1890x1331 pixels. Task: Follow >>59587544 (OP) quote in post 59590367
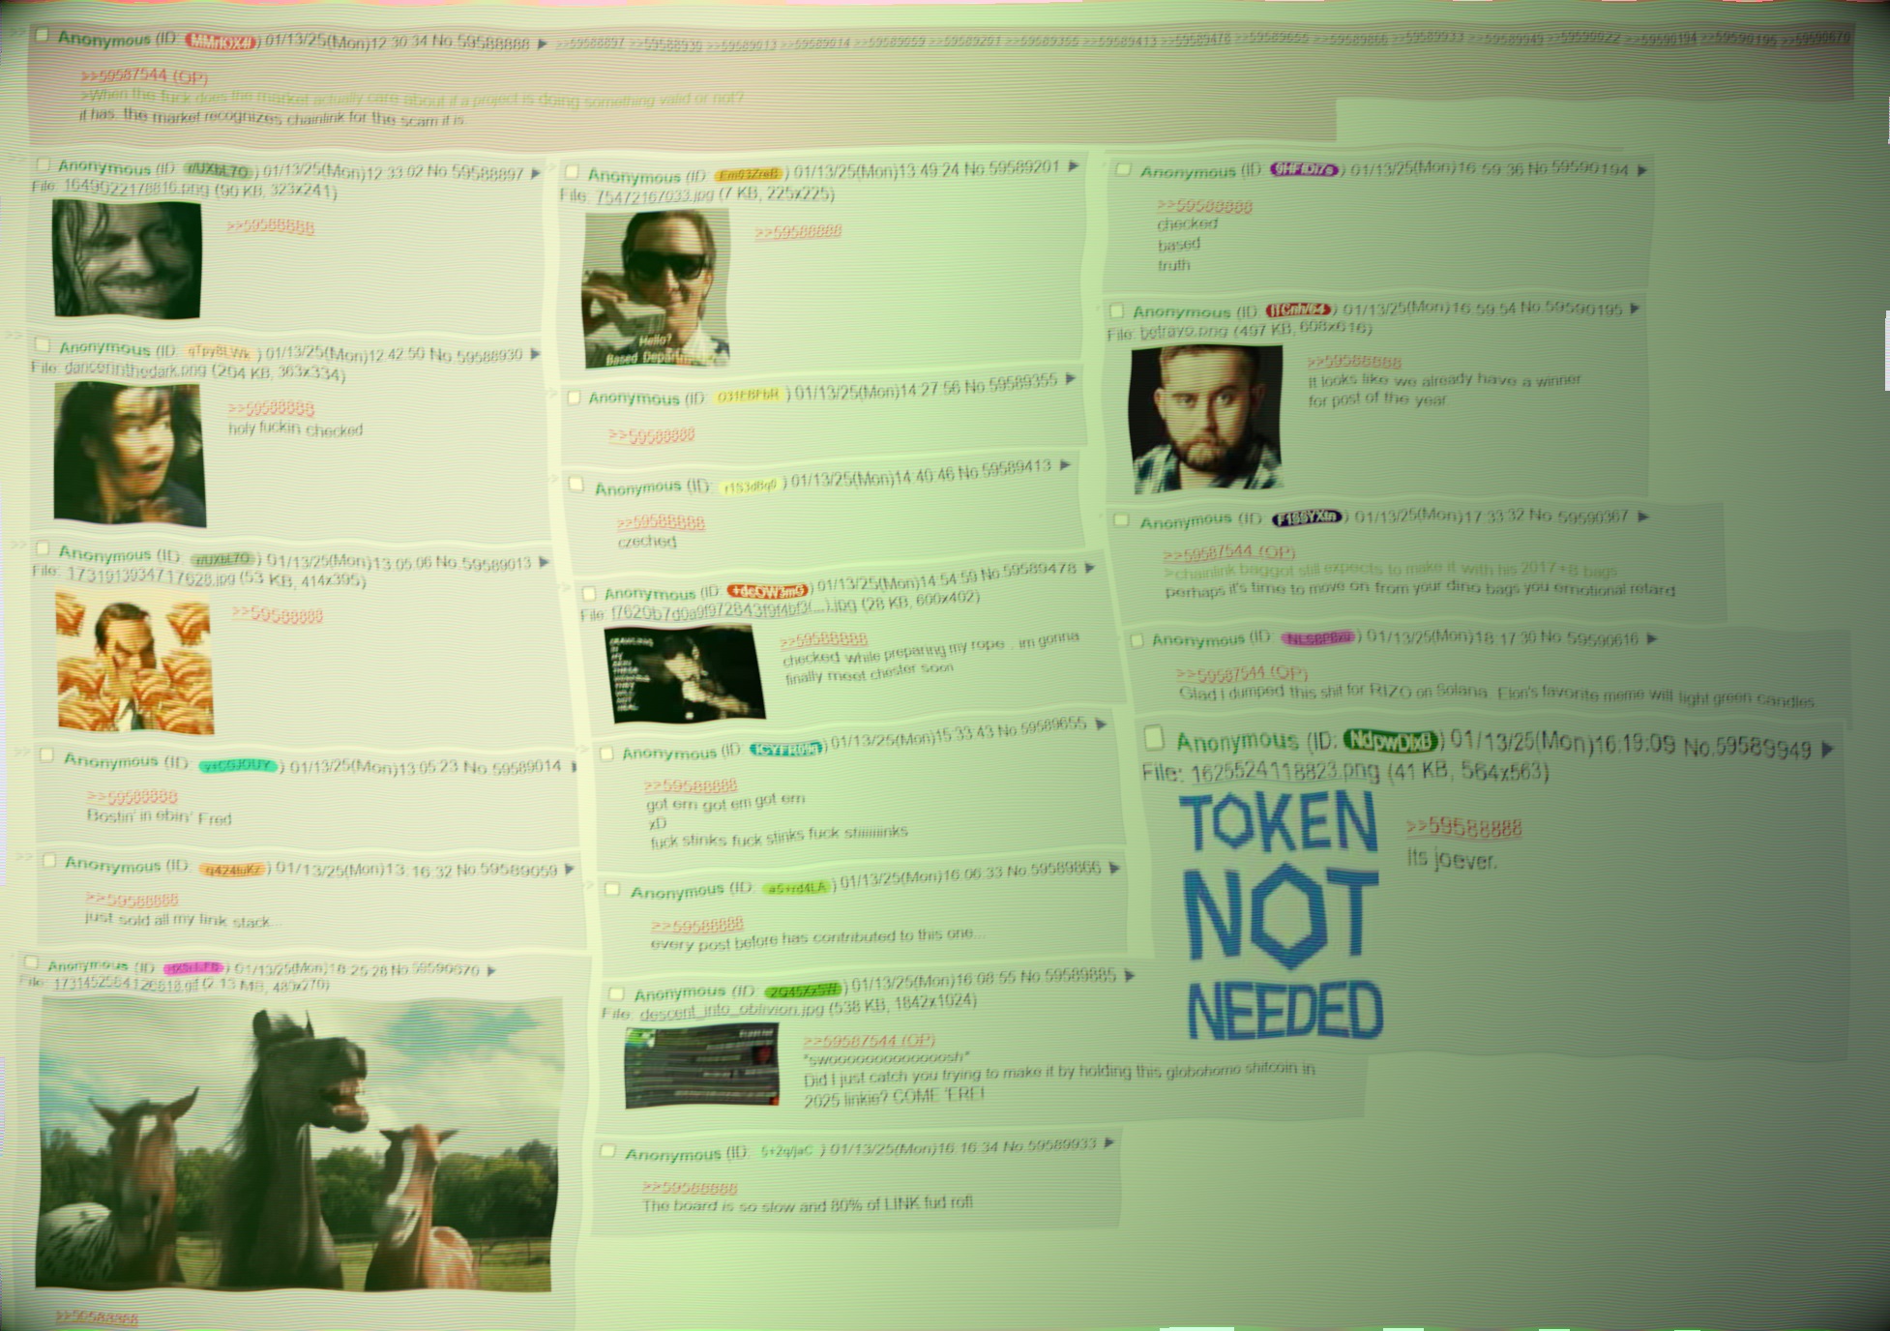click(1228, 553)
